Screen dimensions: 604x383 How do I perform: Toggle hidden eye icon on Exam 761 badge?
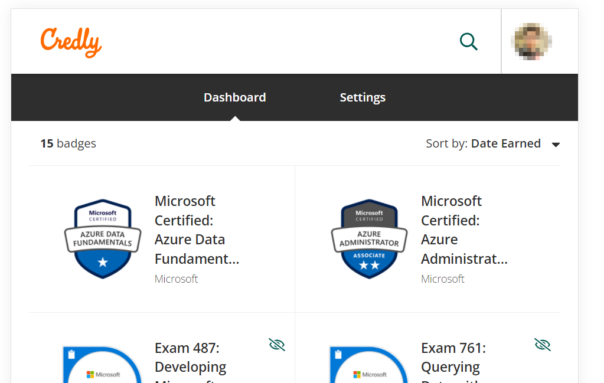point(543,345)
